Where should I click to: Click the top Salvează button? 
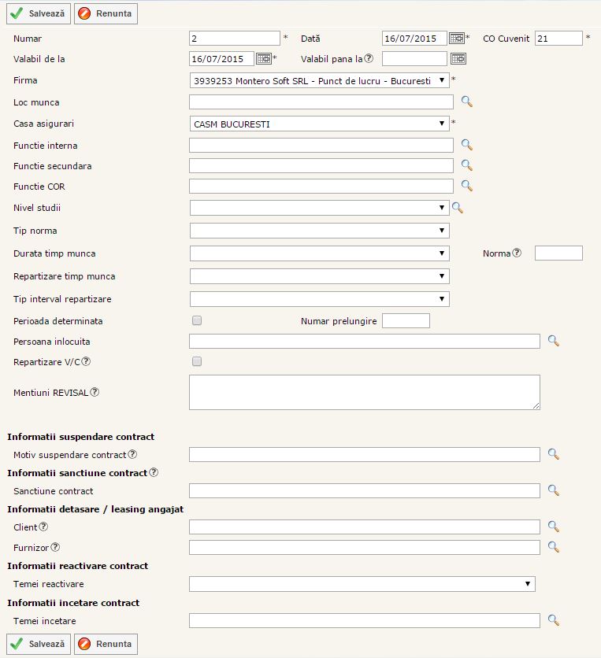tap(38, 13)
